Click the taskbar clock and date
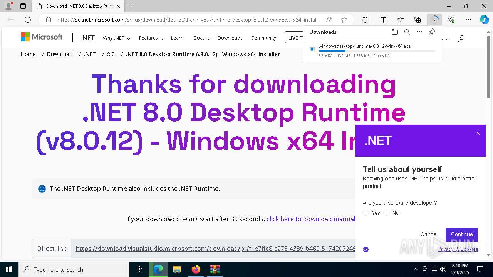Image resolution: width=493 pixels, height=277 pixels. pyautogui.click(x=460, y=269)
